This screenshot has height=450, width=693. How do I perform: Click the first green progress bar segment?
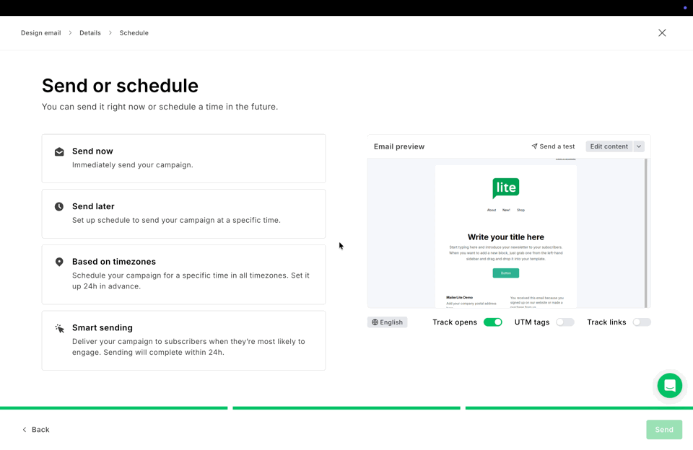[113, 408]
